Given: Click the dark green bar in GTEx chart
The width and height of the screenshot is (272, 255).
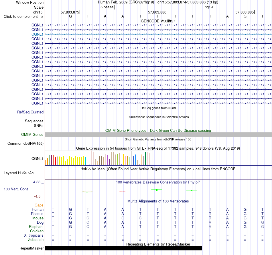Looking at the screenshot, I should (x=146, y=159).
